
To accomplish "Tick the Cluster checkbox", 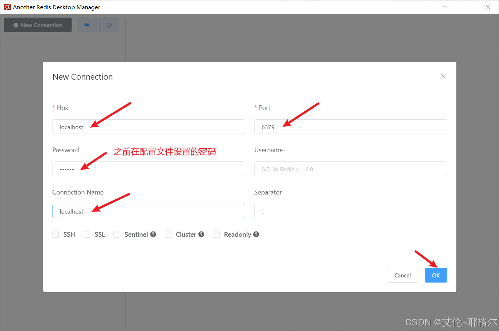I will coord(168,234).
